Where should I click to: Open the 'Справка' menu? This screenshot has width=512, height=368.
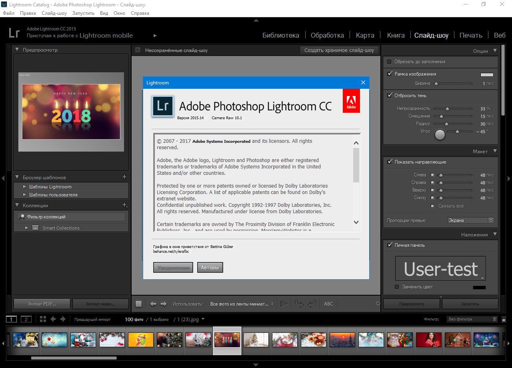(140, 13)
